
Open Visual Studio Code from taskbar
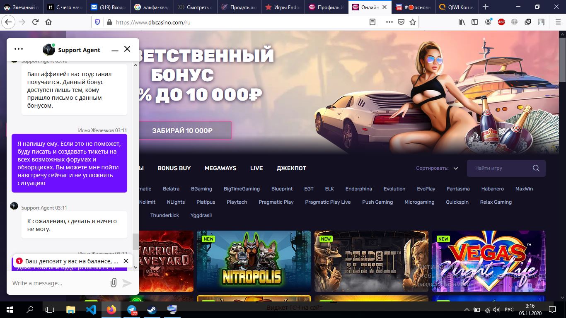pos(91,309)
